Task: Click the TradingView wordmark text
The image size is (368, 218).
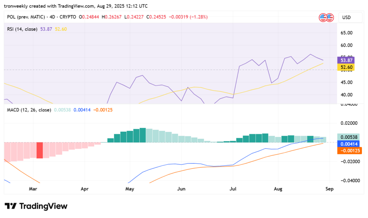Action: [x=43, y=206]
